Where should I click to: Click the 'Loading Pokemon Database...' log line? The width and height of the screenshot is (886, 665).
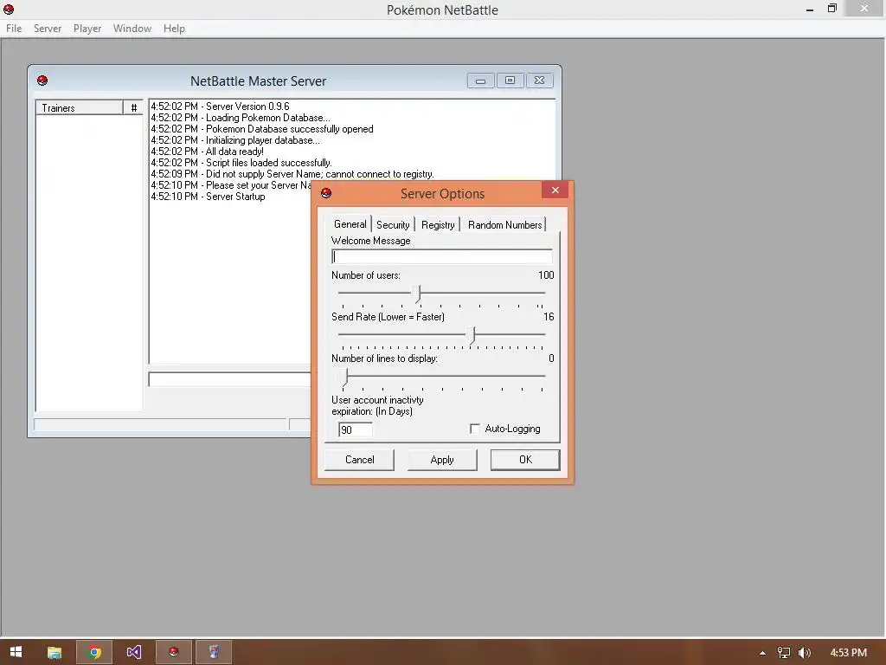[x=241, y=118]
